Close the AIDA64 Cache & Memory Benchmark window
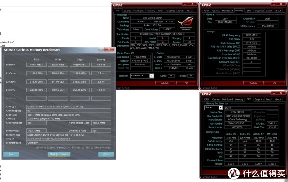The height and width of the screenshot is (182, 288). [109, 49]
